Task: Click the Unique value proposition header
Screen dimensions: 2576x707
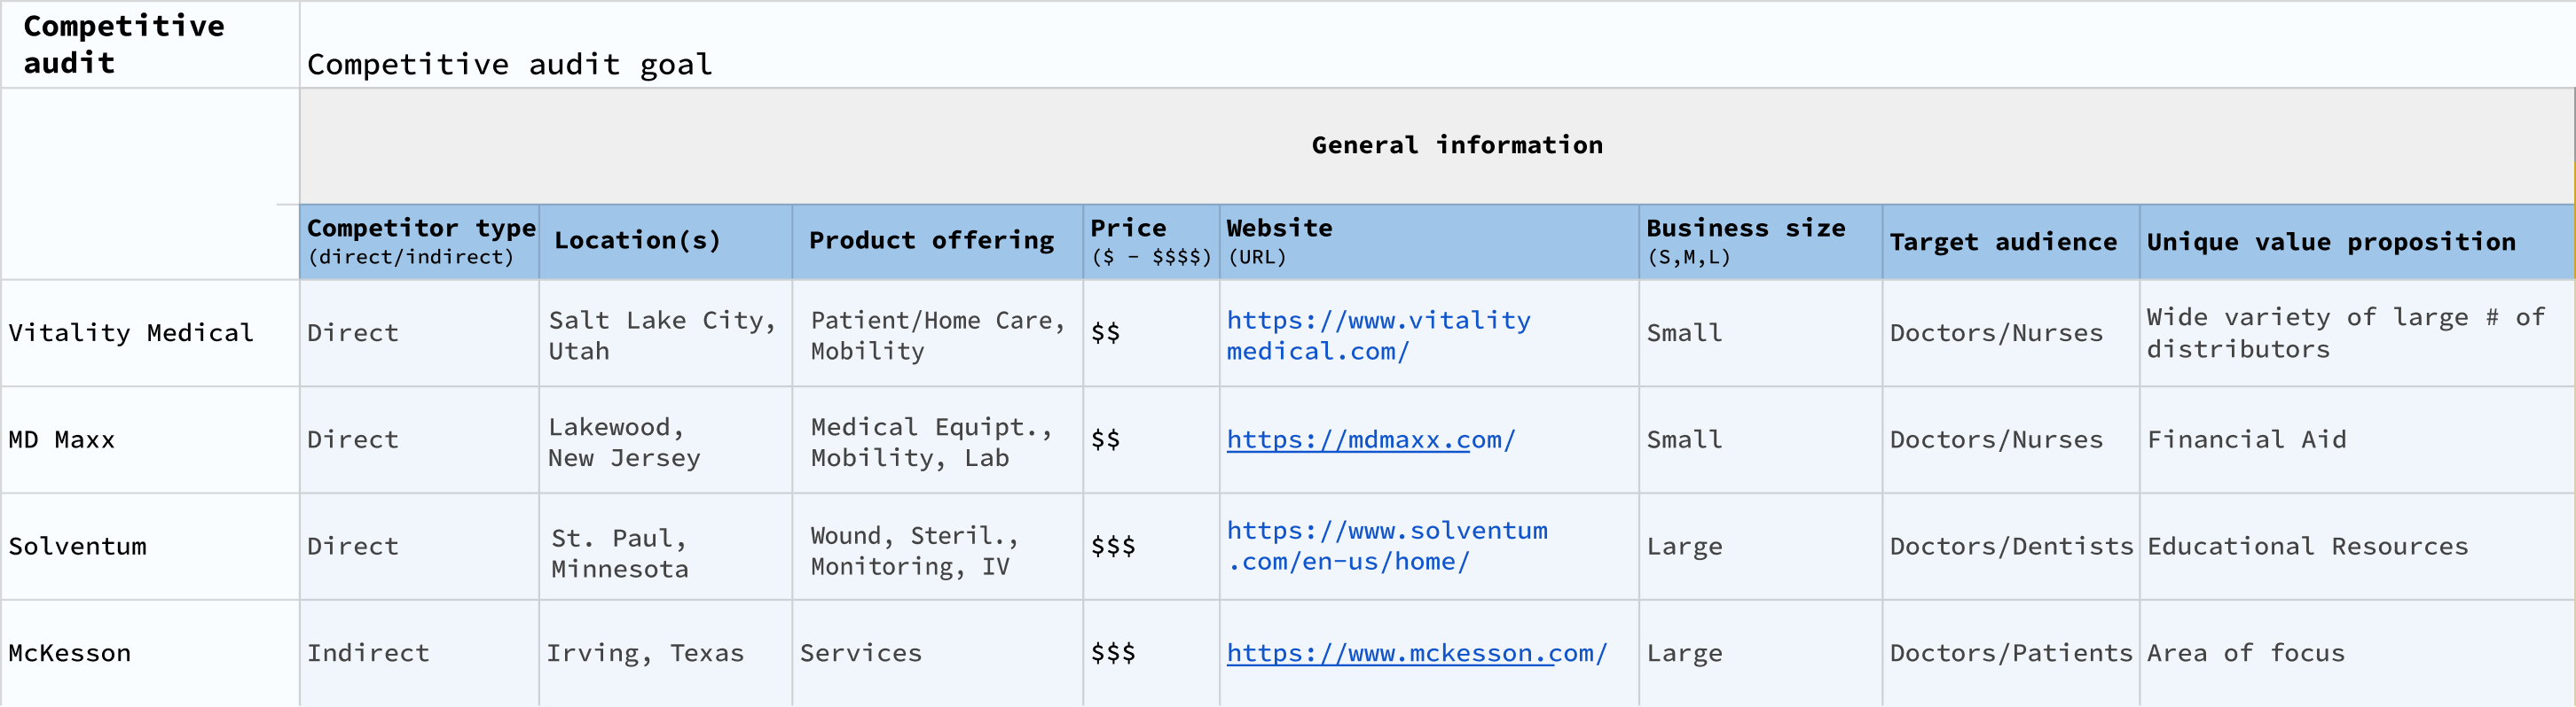Action: click(x=2330, y=242)
